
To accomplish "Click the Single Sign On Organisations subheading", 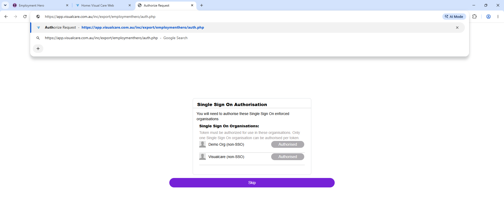I will point(229,126).
